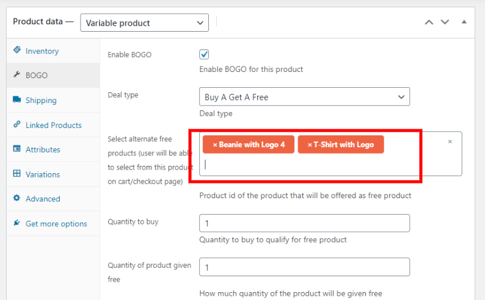Image resolution: width=485 pixels, height=300 pixels.
Task: Click the Get more options plug icon
Action: point(16,223)
